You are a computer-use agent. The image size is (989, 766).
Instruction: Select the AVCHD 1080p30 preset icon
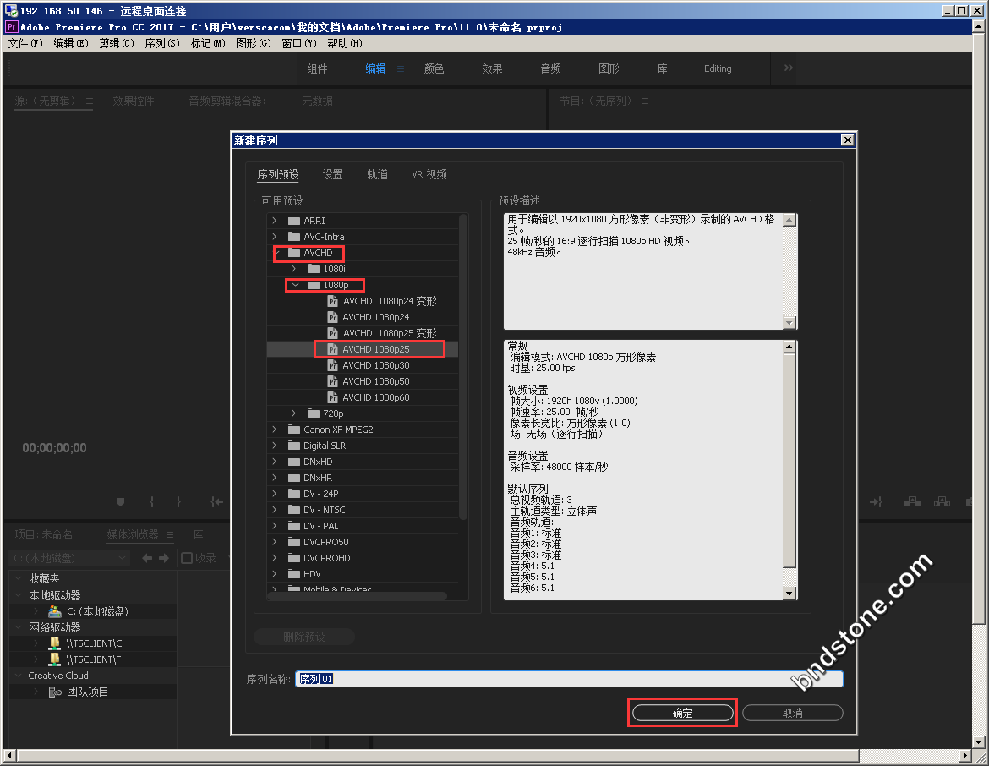tap(333, 365)
